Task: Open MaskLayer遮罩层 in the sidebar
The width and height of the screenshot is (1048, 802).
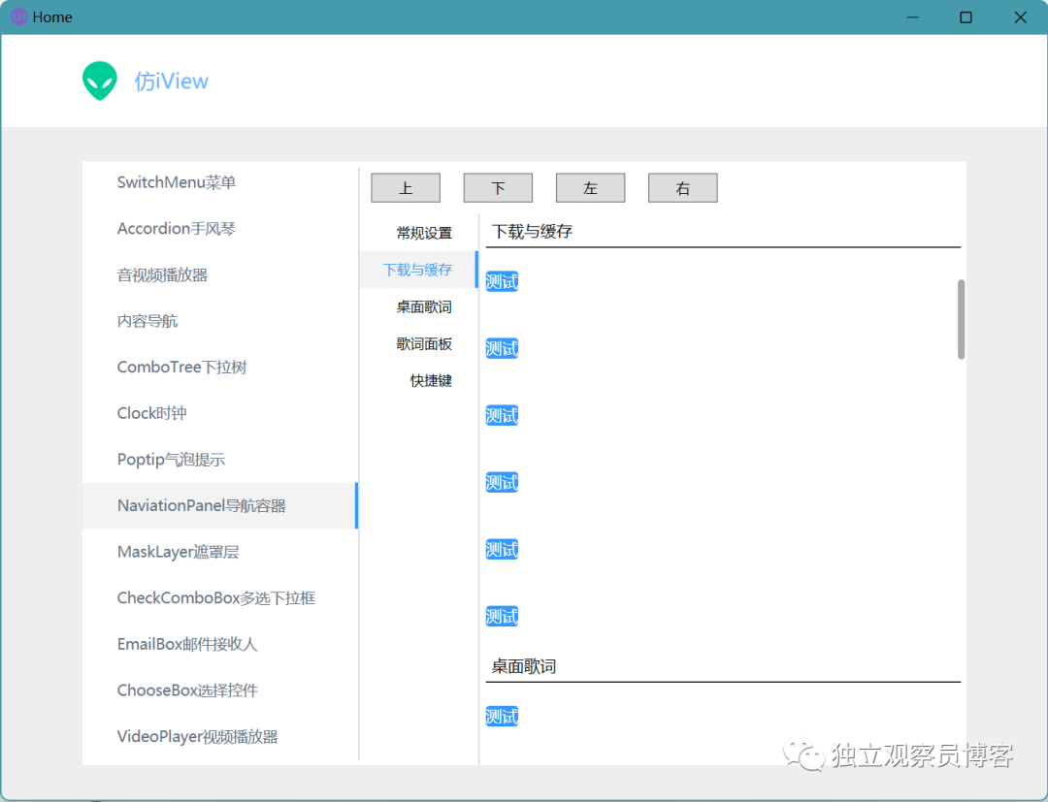Action: (220, 552)
